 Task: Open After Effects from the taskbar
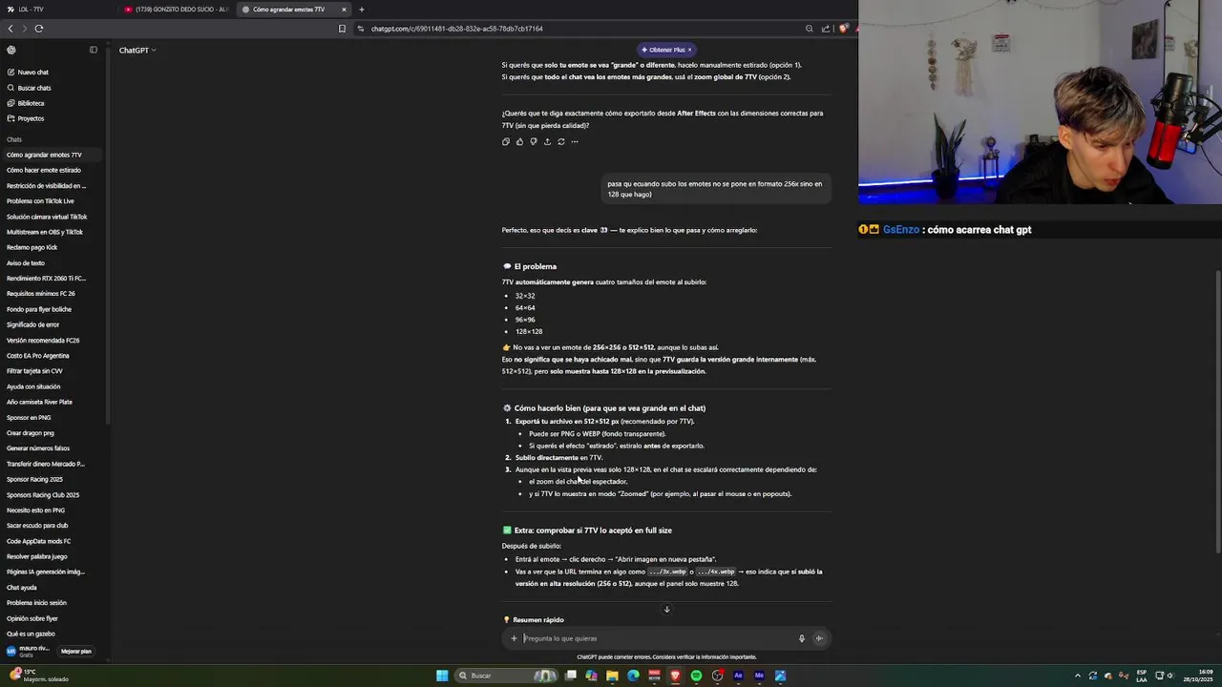click(x=738, y=676)
